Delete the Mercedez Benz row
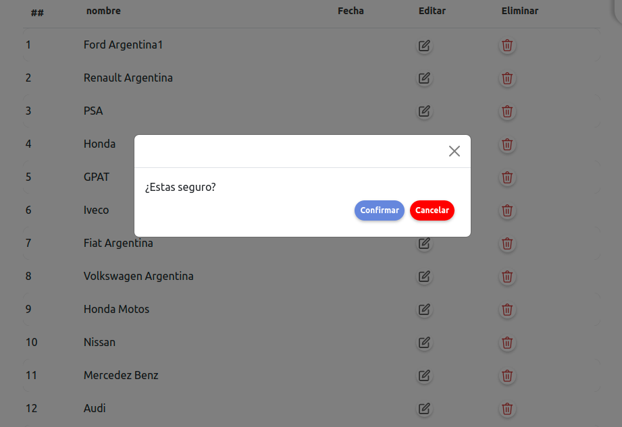 (507, 376)
